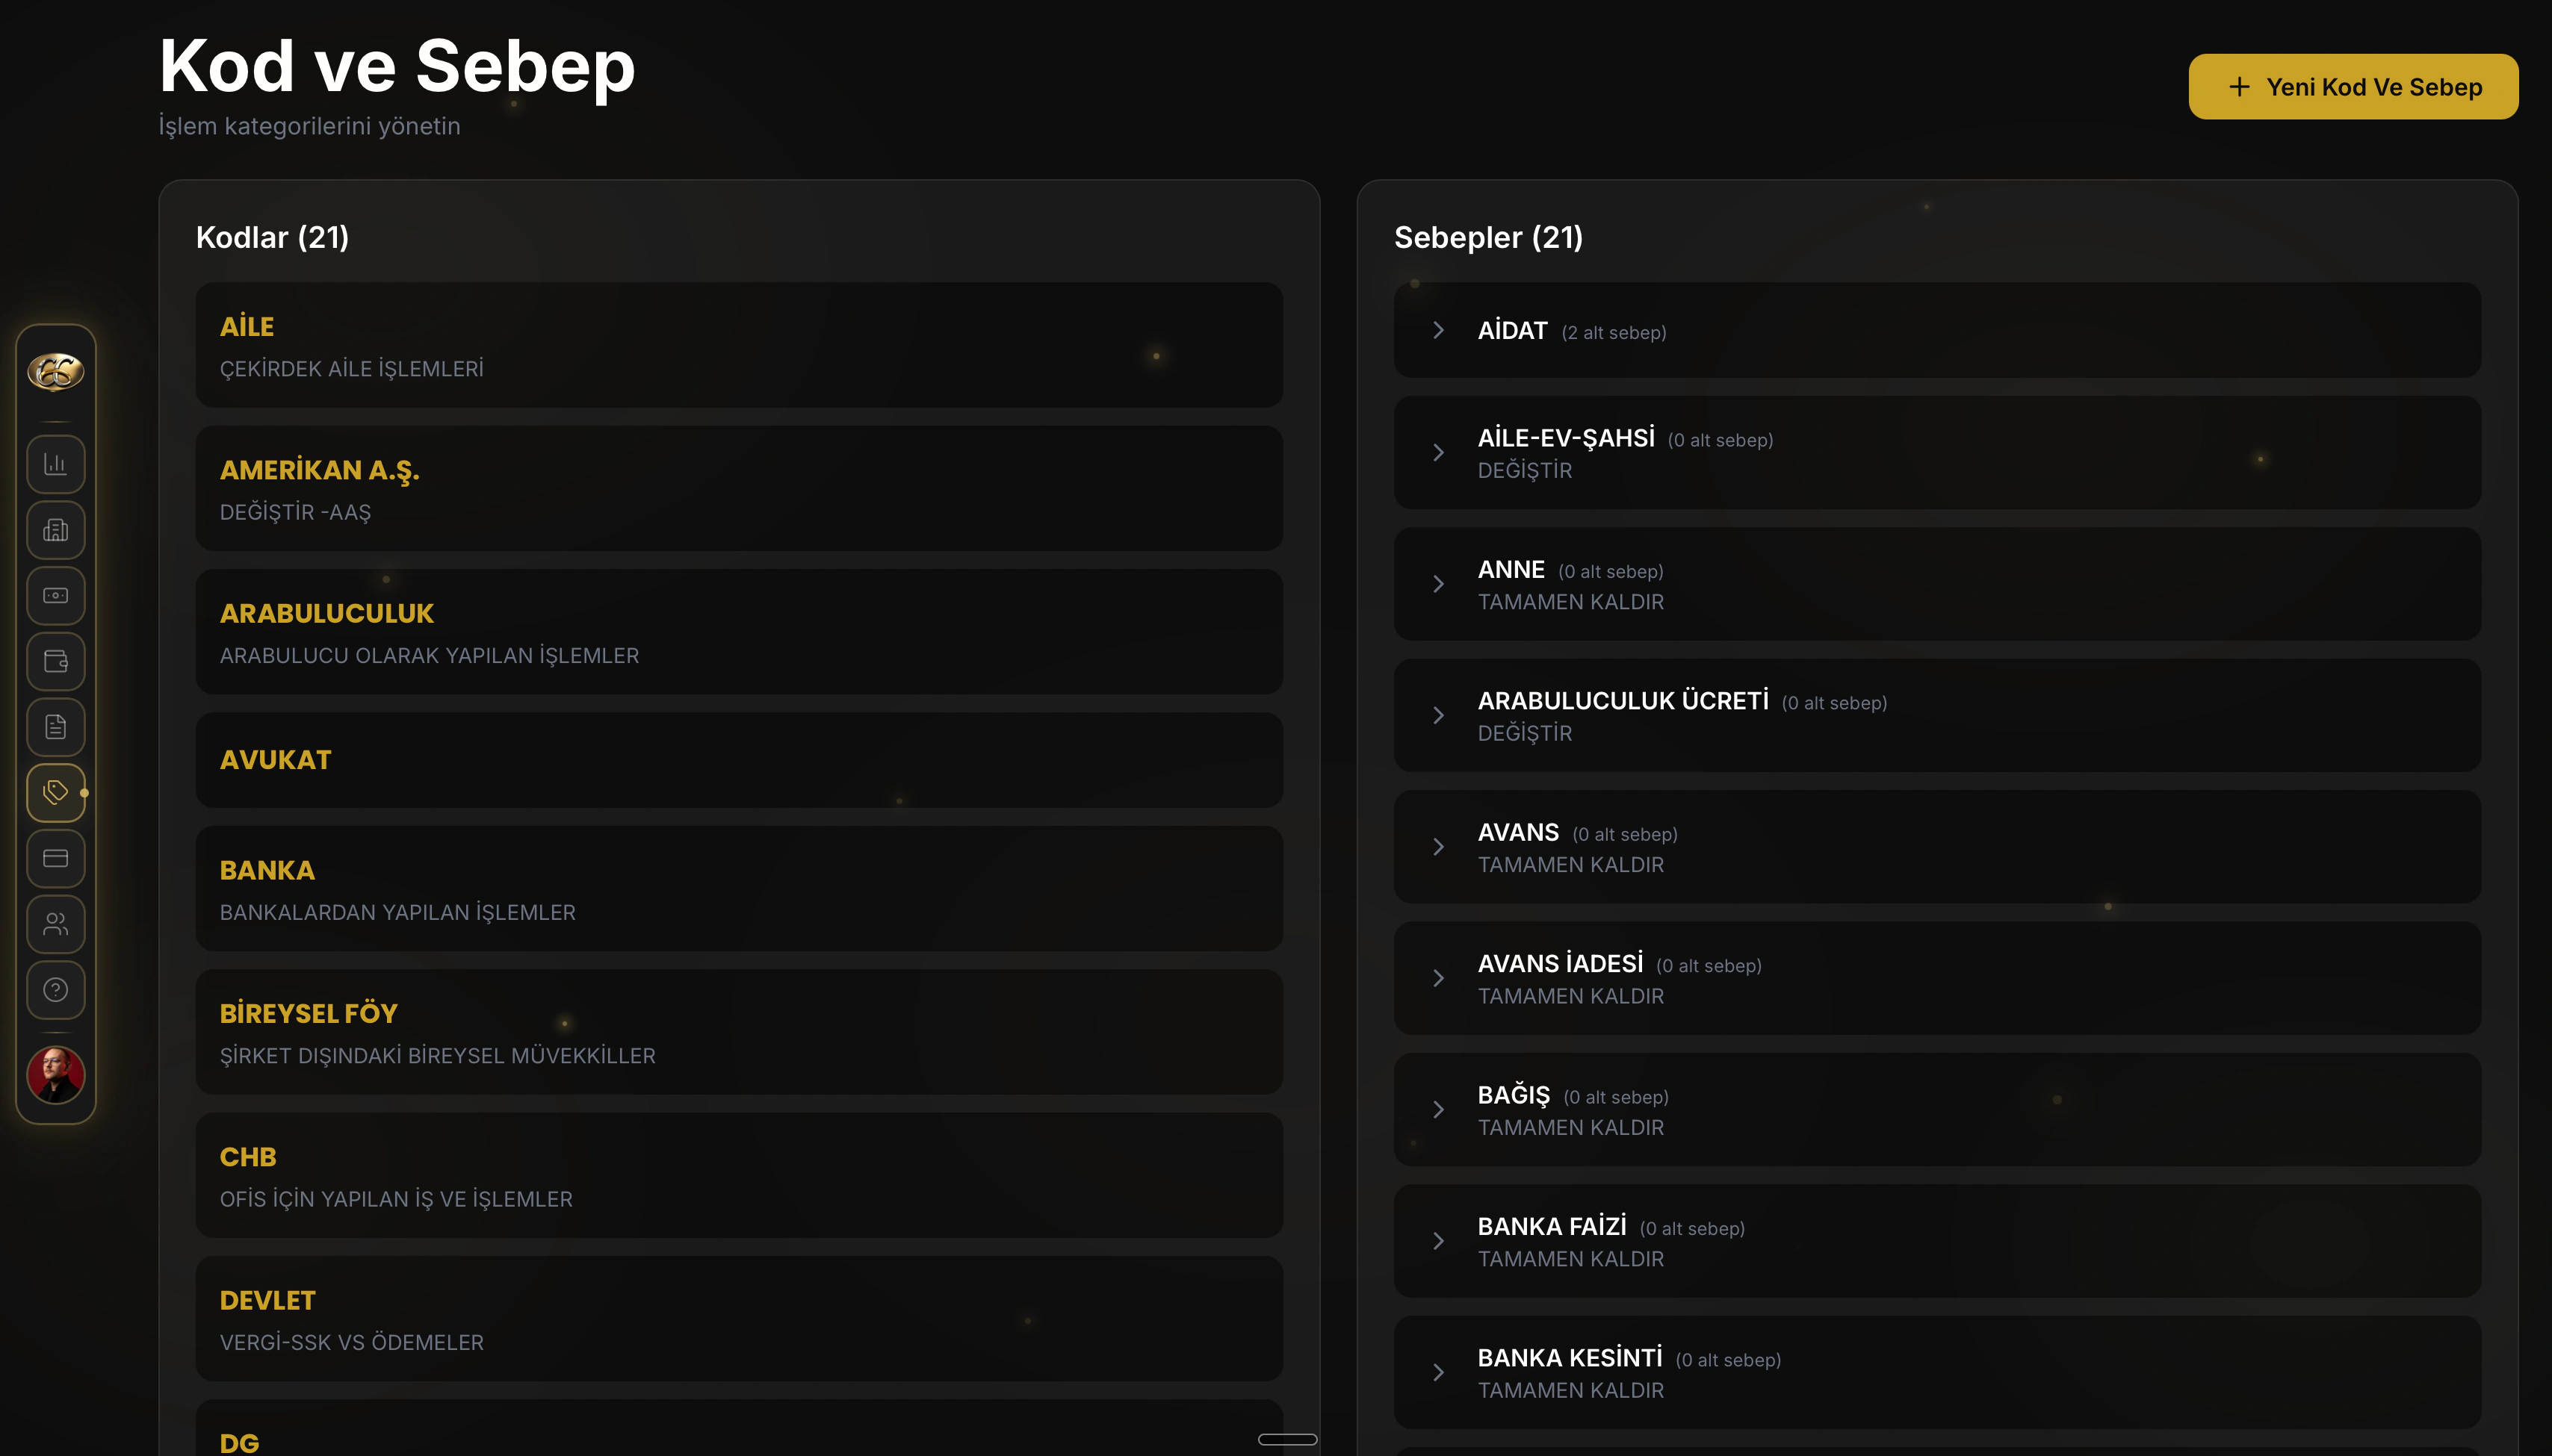Click 'OFİS İÇİN YAPILAN İŞ VE İŞLEMLER'
Viewport: 2552px width, 1456px height.
[x=396, y=1199]
